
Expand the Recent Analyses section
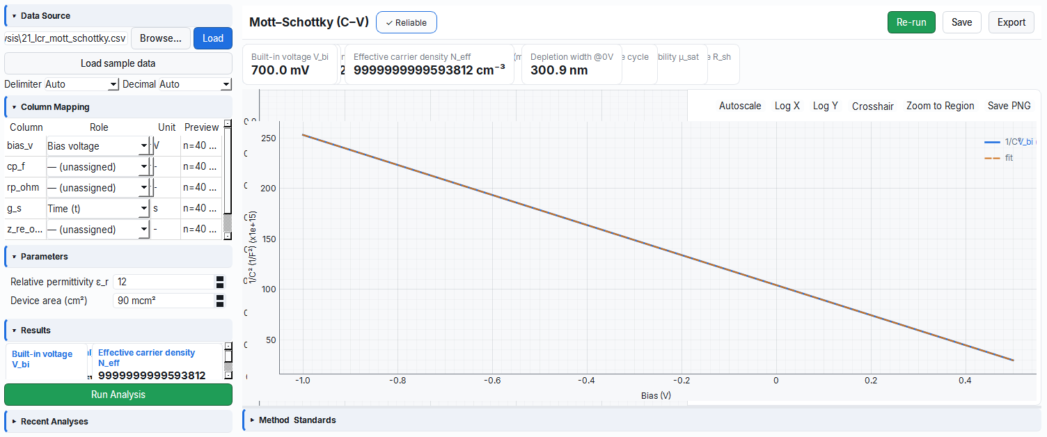pyautogui.click(x=118, y=422)
